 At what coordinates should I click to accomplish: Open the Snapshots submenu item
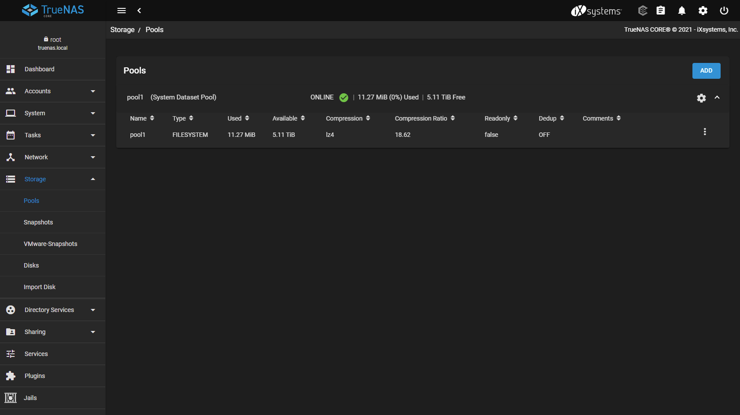pyautogui.click(x=53, y=222)
